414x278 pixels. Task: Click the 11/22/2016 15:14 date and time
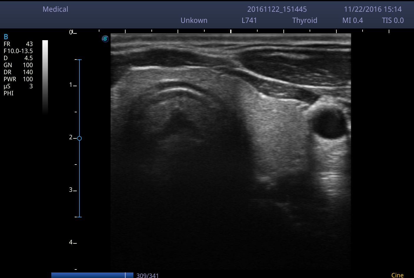373,9
